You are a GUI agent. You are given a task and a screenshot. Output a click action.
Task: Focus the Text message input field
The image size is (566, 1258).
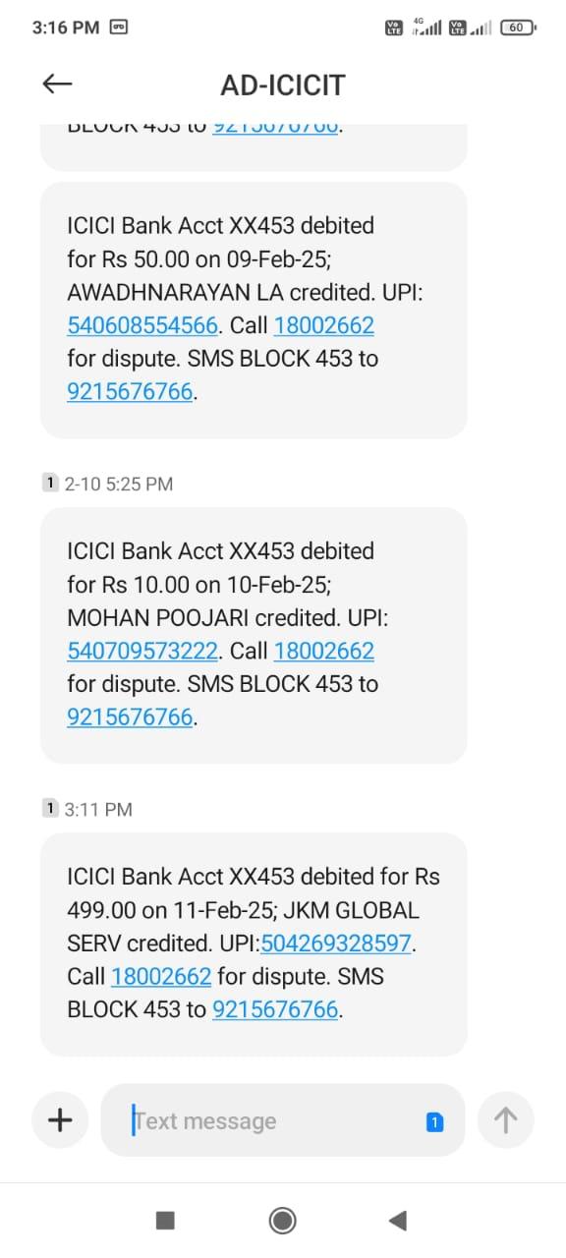tap(282, 1120)
